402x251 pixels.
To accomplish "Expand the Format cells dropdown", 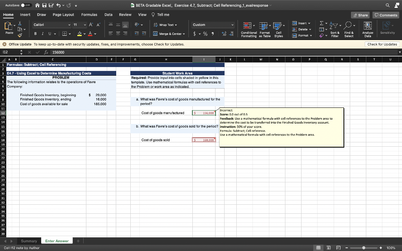I will coord(311,36).
